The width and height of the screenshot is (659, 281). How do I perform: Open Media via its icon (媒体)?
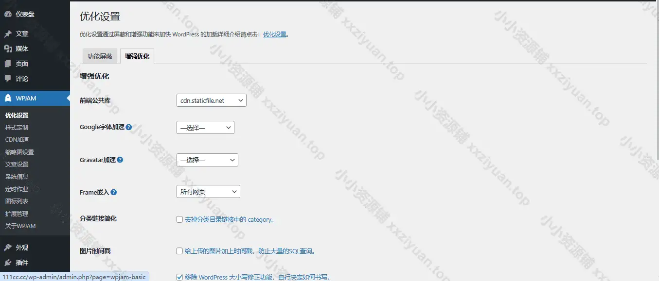[8, 49]
